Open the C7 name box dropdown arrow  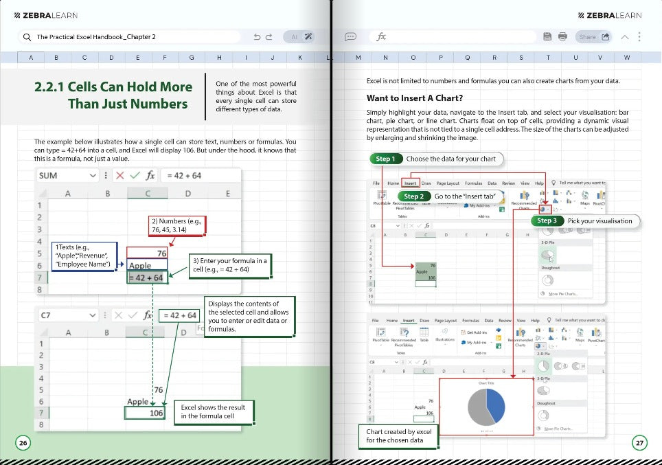click(x=93, y=315)
